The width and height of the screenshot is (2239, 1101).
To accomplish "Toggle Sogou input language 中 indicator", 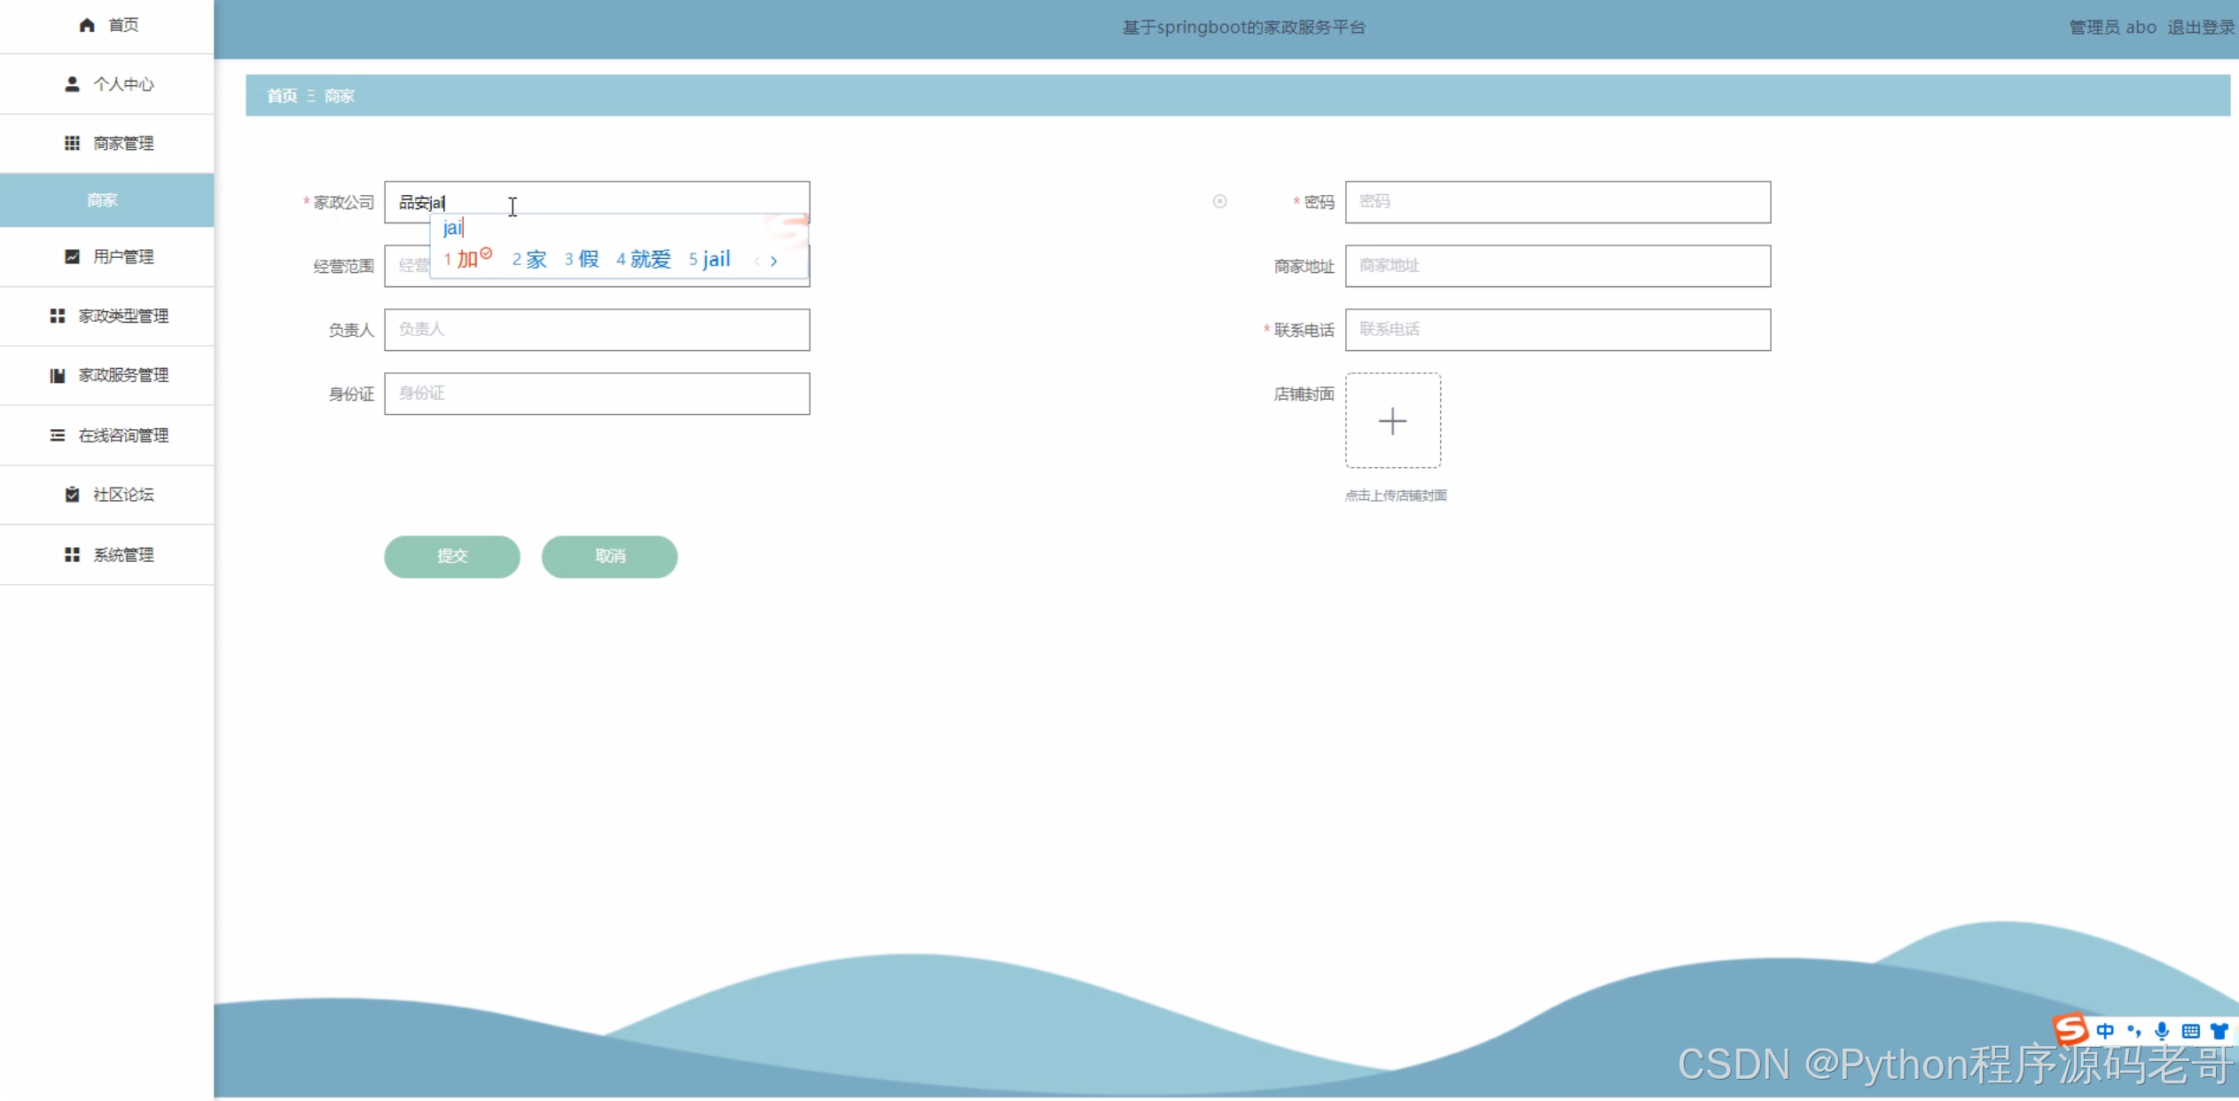I will tap(2105, 1031).
